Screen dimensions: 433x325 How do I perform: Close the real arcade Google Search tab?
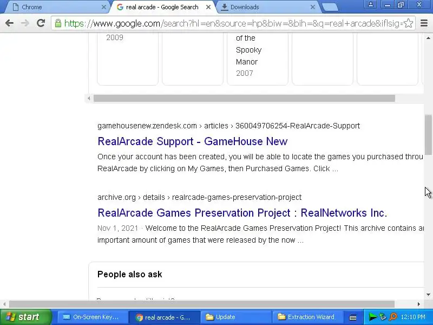[208, 7]
